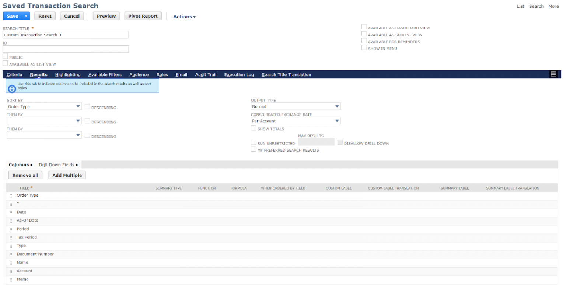The height and width of the screenshot is (285, 566).
Task: Click the Save dropdown arrow button
Action: (x=26, y=16)
